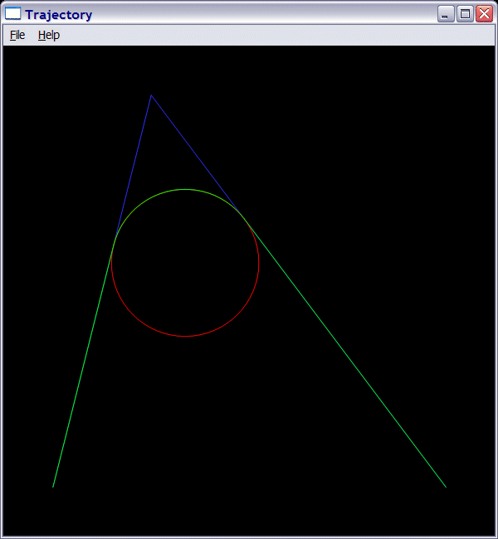Viewport: 498px width, 539px height.
Task: Open the Help menu
Action: (x=49, y=35)
